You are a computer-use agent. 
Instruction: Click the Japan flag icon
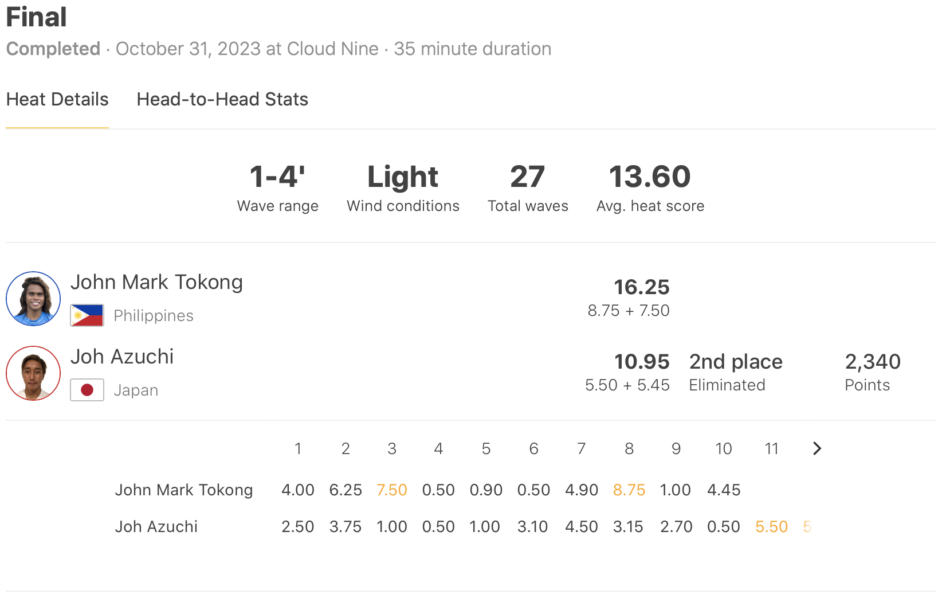click(x=87, y=390)
